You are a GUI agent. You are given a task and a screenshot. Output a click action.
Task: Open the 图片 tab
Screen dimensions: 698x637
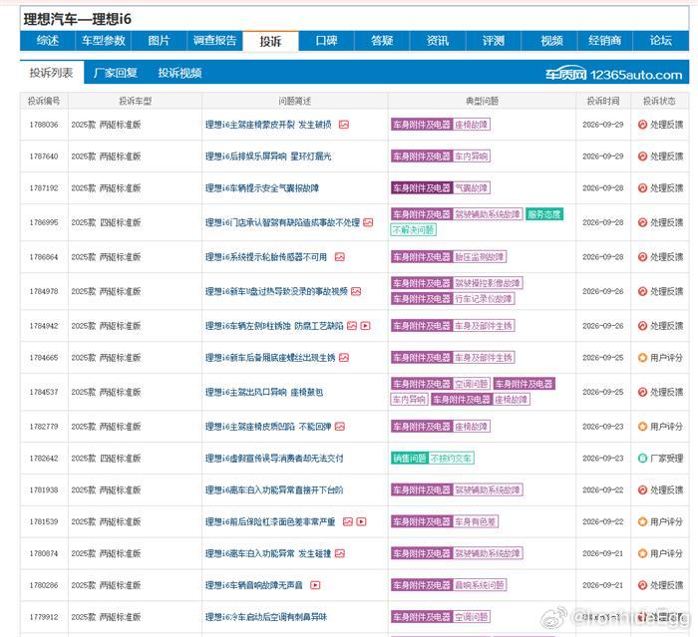(x=159, y=41)
